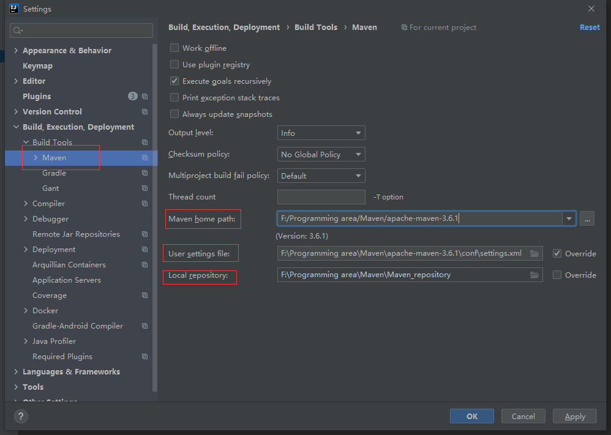This screenshot has width=611, height=435.
Task: Enable the Work offline checkbox
Action: [x=174, y=48]
